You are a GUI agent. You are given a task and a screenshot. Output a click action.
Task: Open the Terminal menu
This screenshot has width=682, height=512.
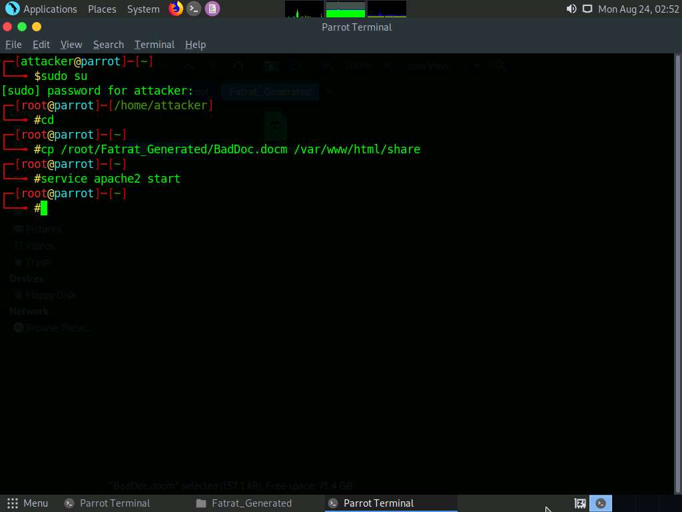click(x=155, y=45)
